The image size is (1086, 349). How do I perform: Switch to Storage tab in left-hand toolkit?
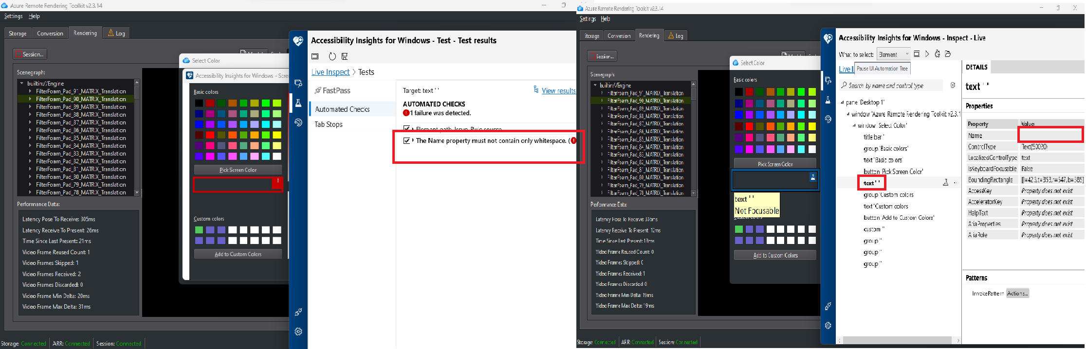click(18, 34)
